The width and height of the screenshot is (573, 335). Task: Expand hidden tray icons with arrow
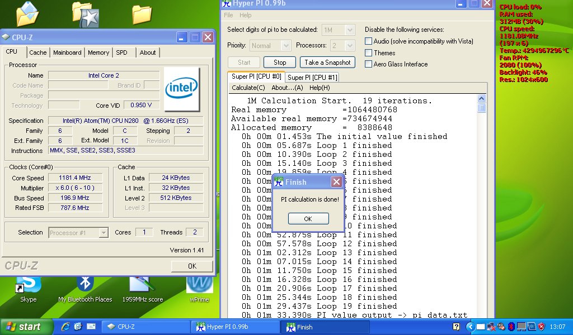click(x=470, y=327)
